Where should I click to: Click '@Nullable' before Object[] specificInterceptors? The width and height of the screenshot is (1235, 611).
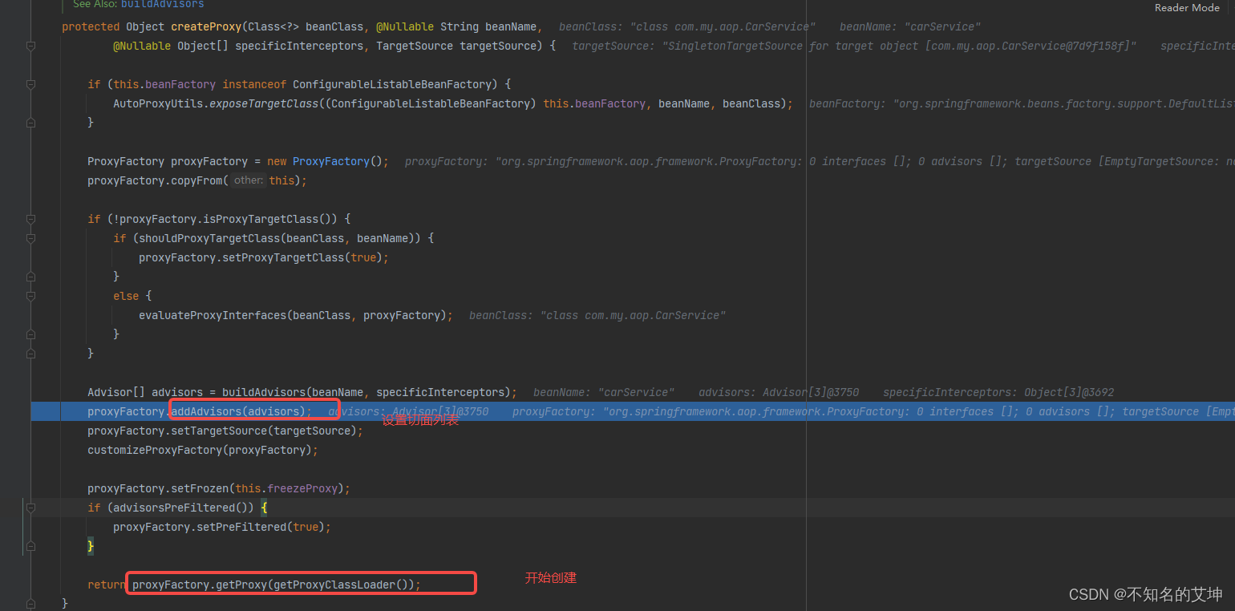pos(142,46)
